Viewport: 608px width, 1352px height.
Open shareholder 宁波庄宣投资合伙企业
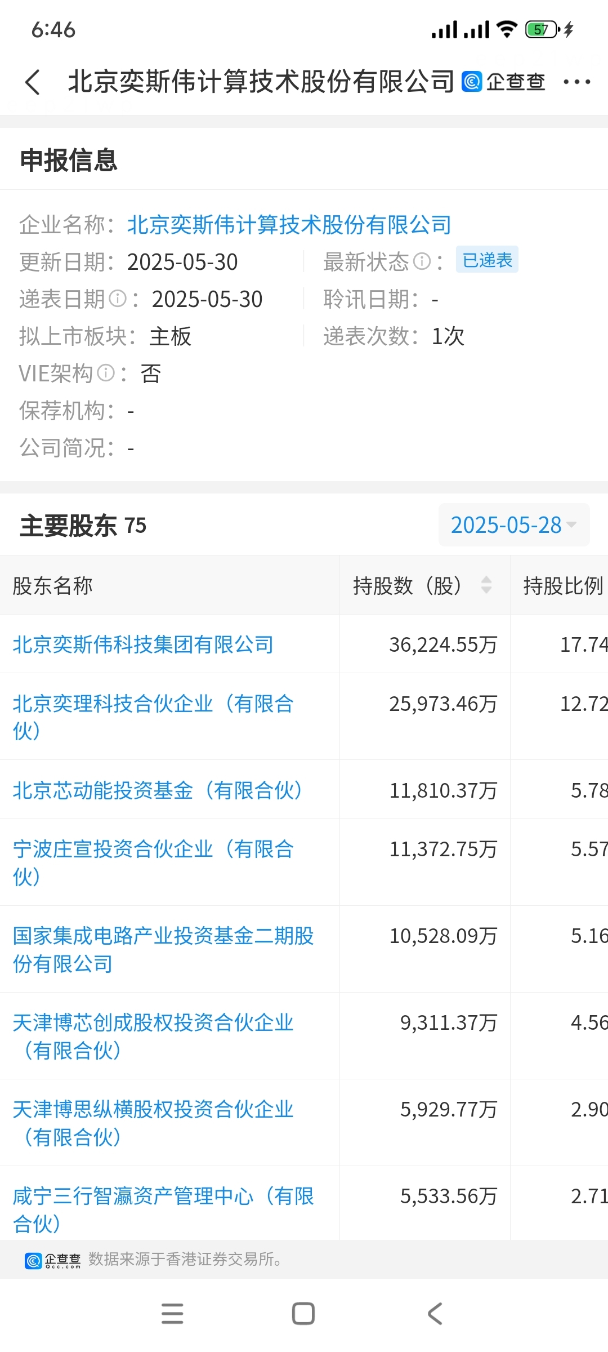pyautogui.click(x=153, y=862)
